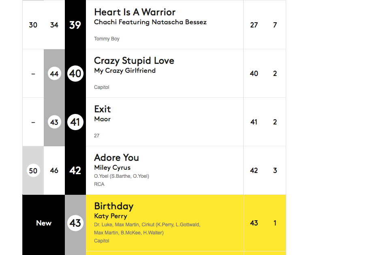This screenshot has height=255, width=381.
Task: Click artist Chachi Featuring Natascha Bessez
Action: tap(150, 22)
